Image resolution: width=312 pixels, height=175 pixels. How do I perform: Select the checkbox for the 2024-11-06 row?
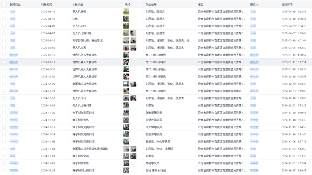point(4,142)
